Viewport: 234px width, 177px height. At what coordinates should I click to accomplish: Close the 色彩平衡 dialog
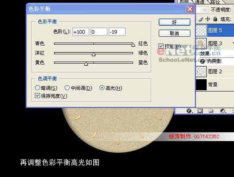pyautogui.click(x=190, y=9)
